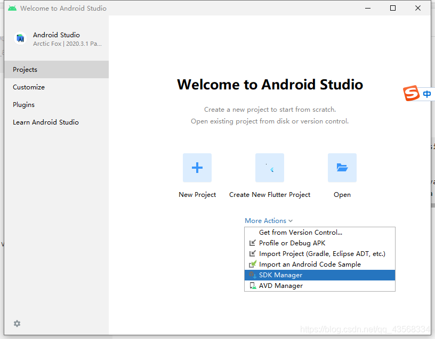Open the Plugins tab
435x339 pixels.
click(57, 105)
